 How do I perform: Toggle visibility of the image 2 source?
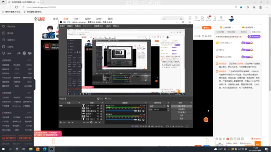pos(98,108)
